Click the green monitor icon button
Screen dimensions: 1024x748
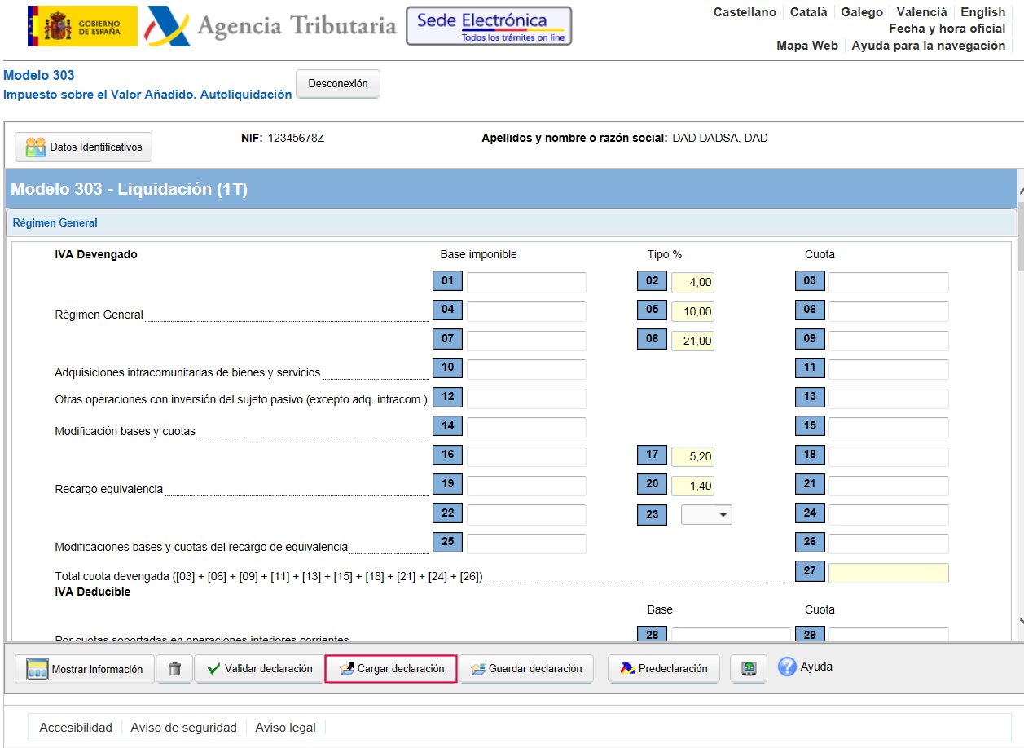[749, 669]
